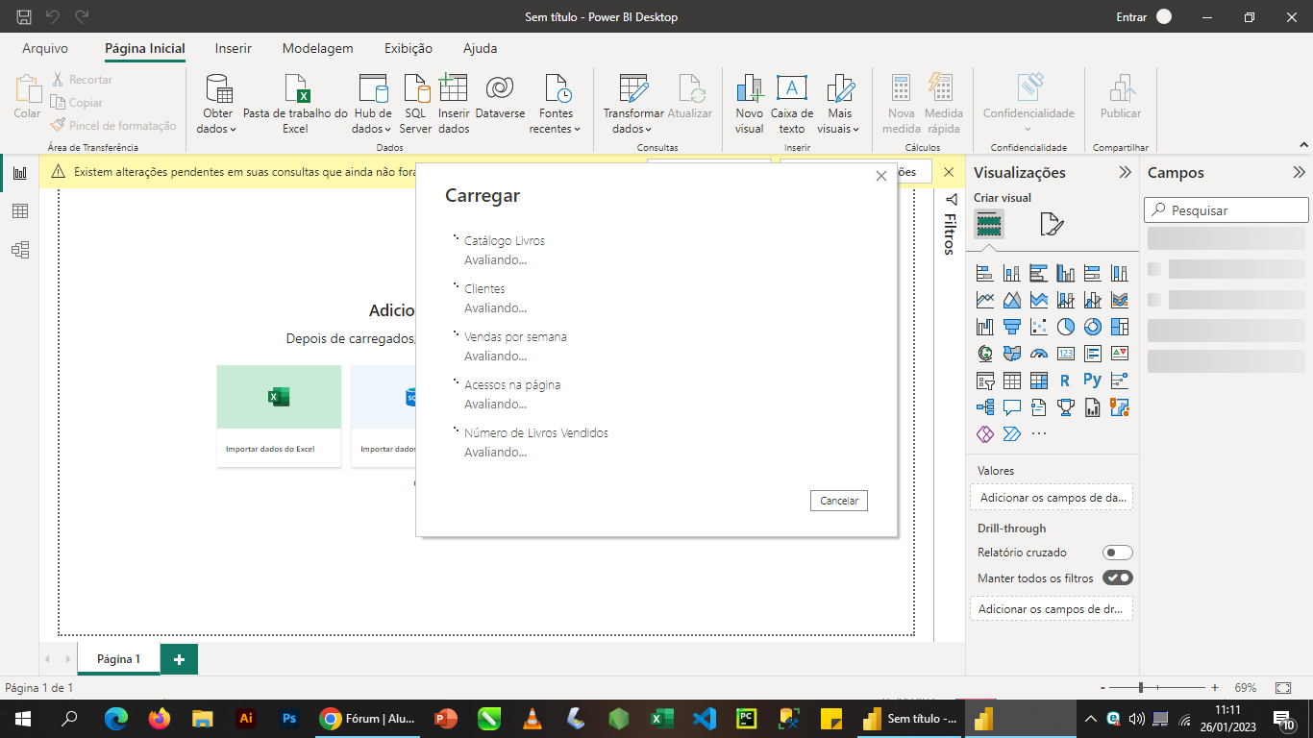Select the R script visual
The width and height of the screenshot is (1313, 738).
(1065, 381)
